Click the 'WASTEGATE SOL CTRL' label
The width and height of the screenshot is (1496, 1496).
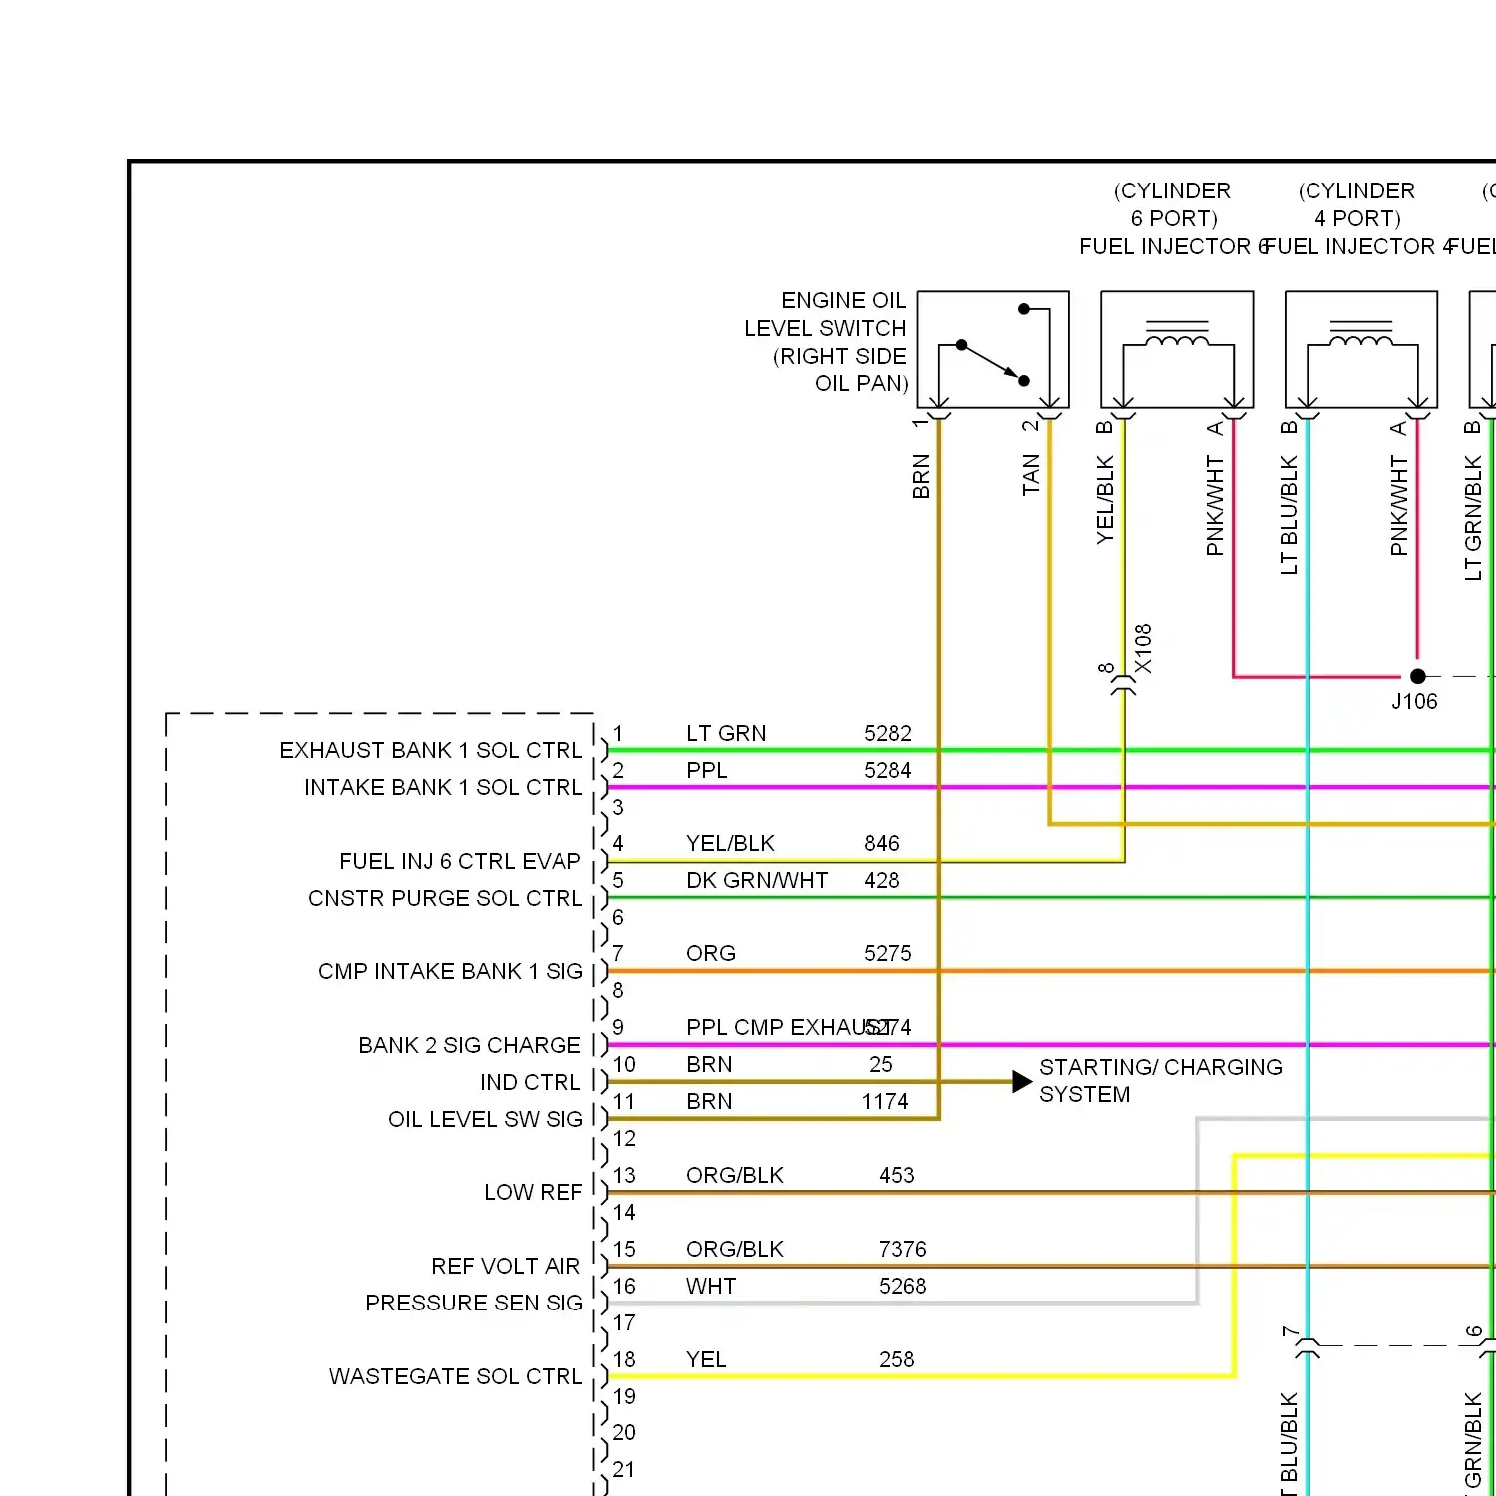pyautogui.click(x=456, y=1376)
